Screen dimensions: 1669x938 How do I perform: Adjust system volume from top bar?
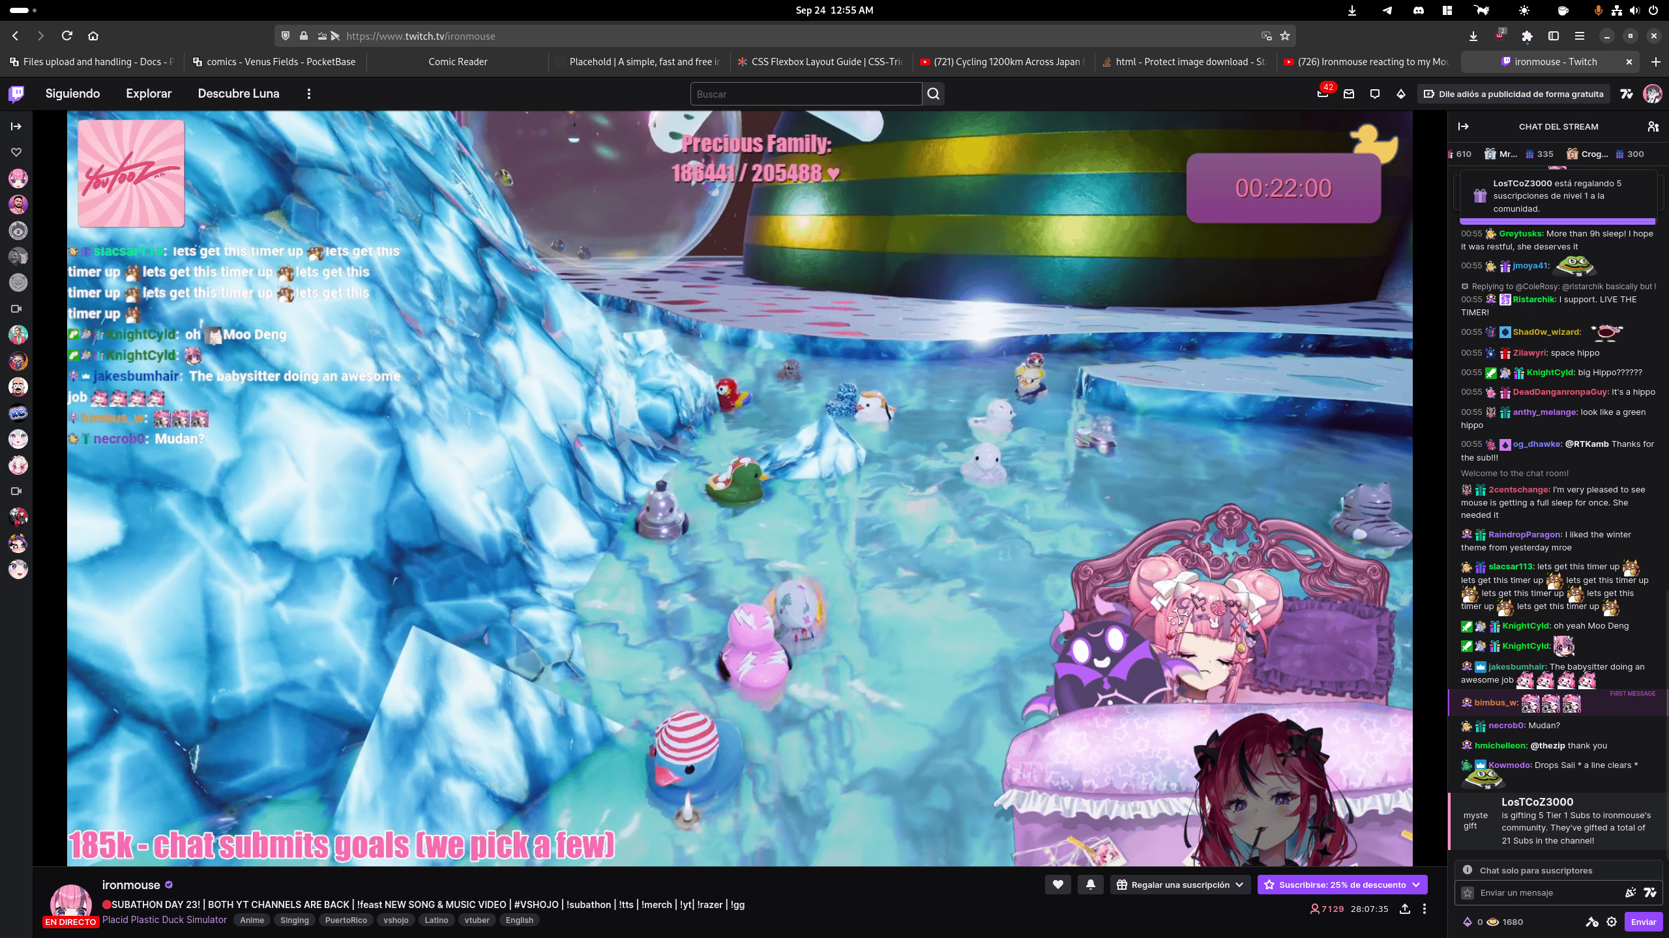(1634, 10)
